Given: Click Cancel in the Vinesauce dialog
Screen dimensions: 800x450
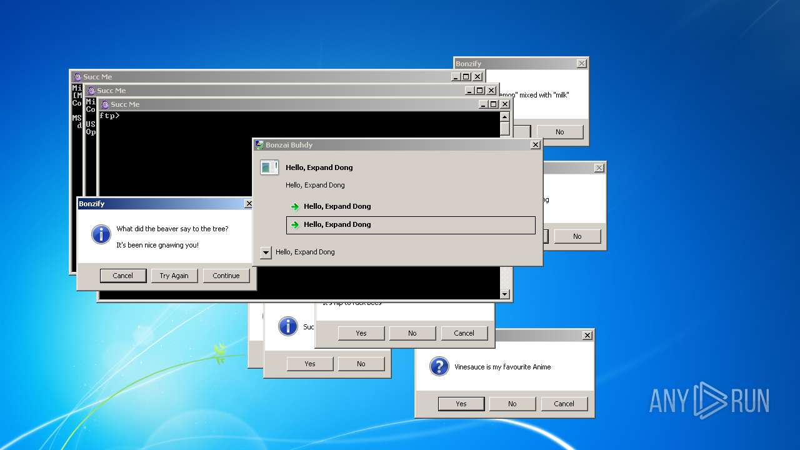Looking at the screenshot, I should 564,404.
